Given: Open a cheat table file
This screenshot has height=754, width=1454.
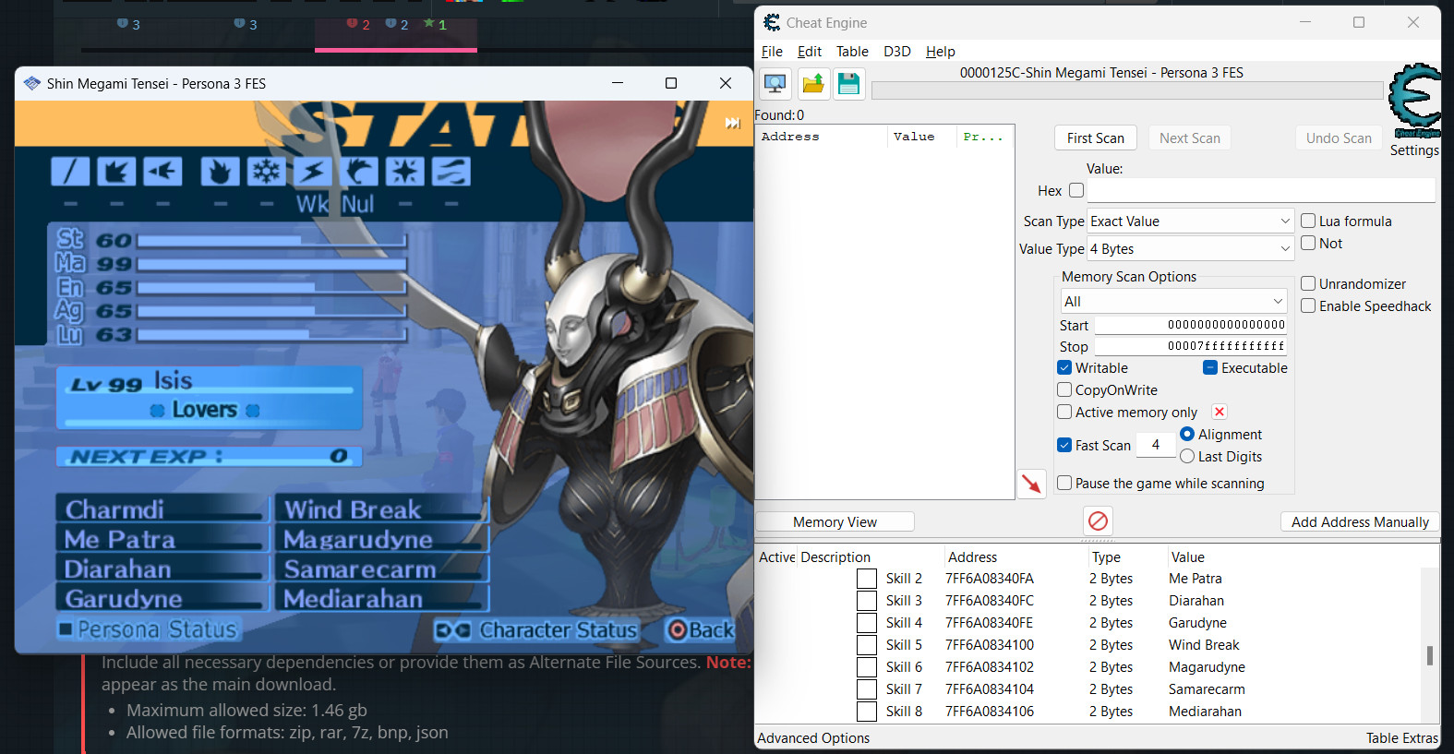Looking at the screenshot, I should click(x=812, y=85).
